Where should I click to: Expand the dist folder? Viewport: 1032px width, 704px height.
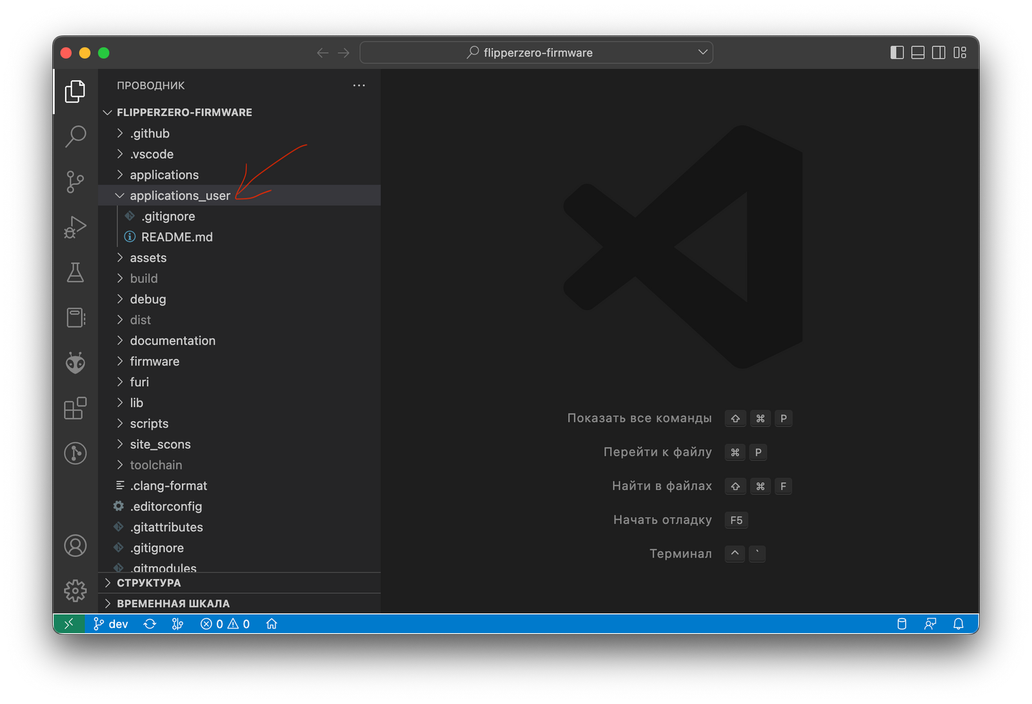pos(239,320)
